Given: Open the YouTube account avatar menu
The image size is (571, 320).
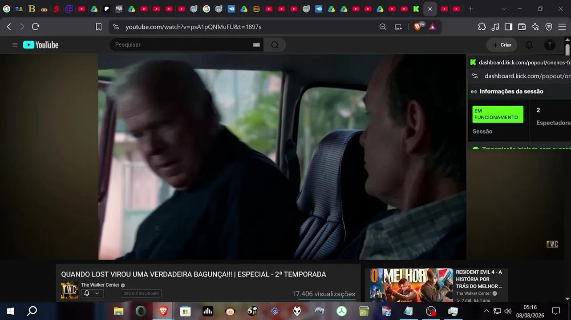Looking at the screenshot, I should coord(550,45).
